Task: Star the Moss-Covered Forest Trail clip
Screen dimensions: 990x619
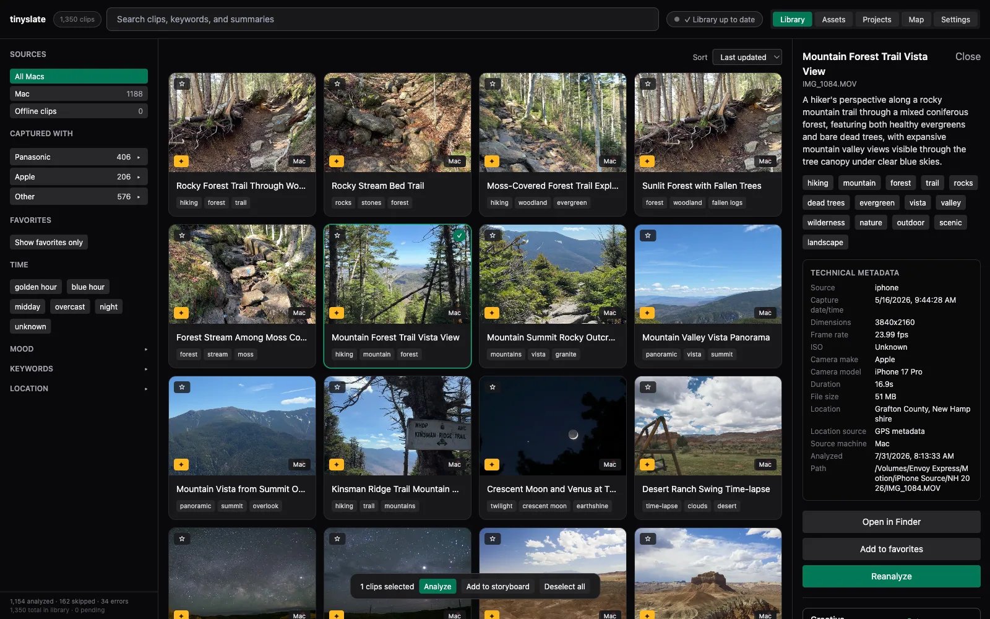Action: coord(493,84)
